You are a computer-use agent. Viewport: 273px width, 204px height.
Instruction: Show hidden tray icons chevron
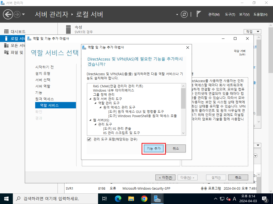[215, 199]
